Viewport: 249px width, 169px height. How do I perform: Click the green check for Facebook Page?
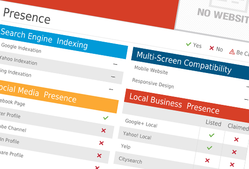106,118
